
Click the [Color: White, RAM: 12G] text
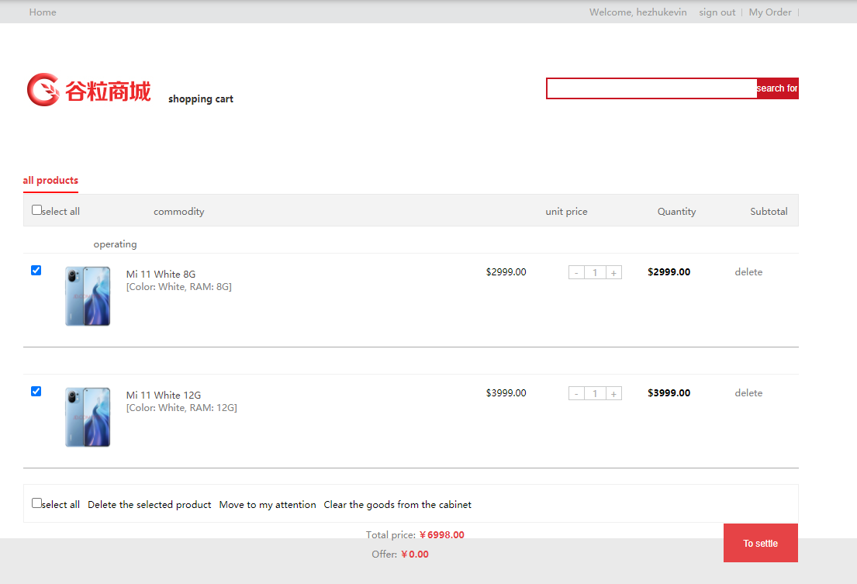pos(181,407)
